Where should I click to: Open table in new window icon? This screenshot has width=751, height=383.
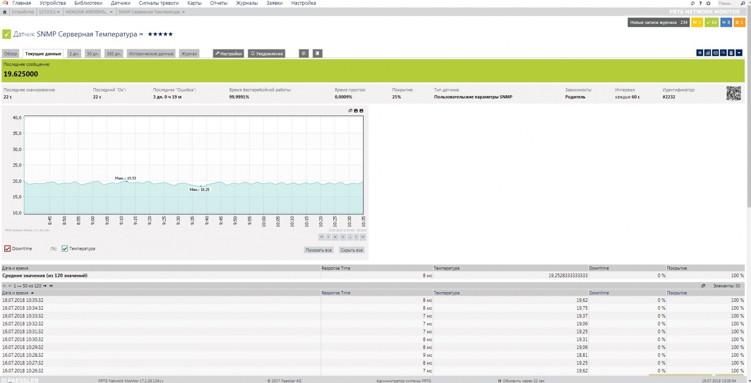point(703,285)
